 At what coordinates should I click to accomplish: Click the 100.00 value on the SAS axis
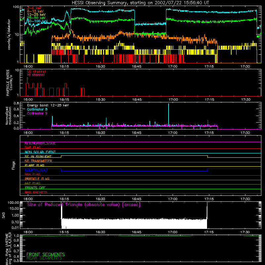coord(13,202)
